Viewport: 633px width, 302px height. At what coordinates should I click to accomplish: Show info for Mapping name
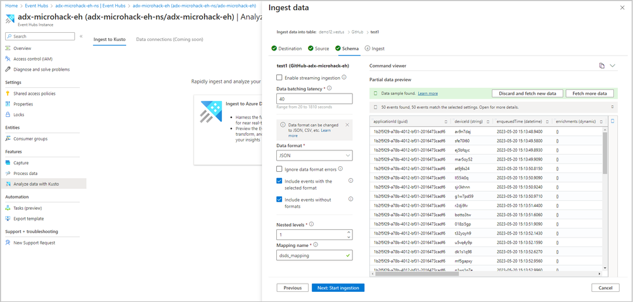point(316,245)
